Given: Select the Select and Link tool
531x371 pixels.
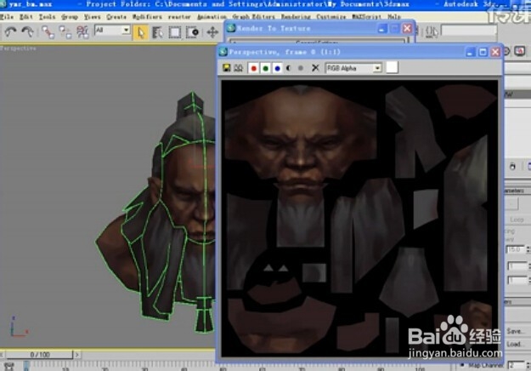Looking at the screenshot, I should pos(48,32).
